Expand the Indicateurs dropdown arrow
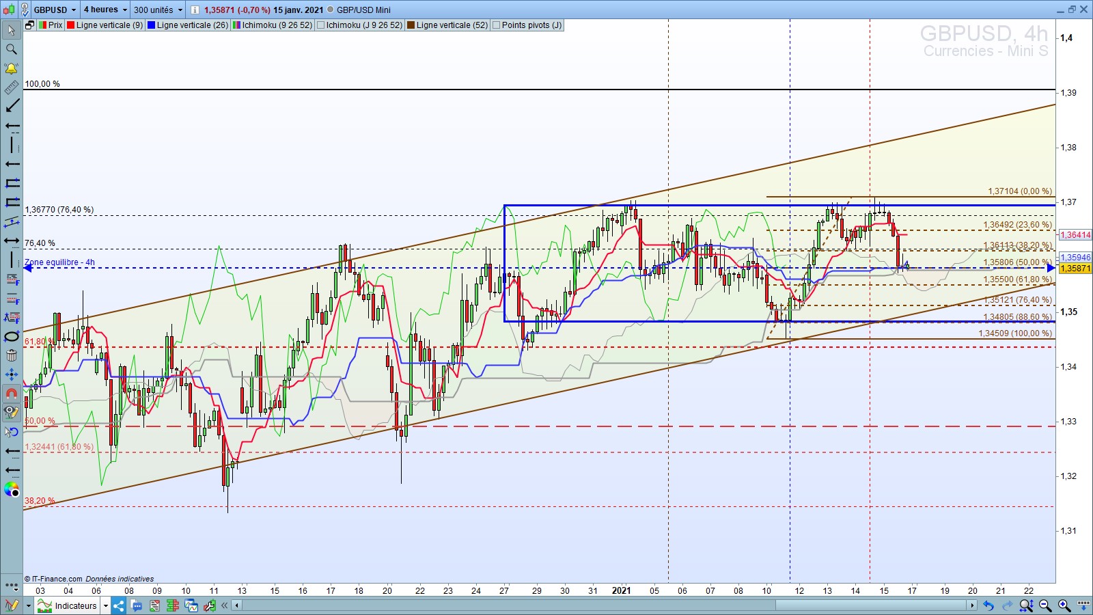 point(106,605)
